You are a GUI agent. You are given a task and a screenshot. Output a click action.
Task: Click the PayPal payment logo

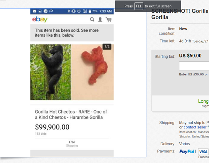[187, 151]
